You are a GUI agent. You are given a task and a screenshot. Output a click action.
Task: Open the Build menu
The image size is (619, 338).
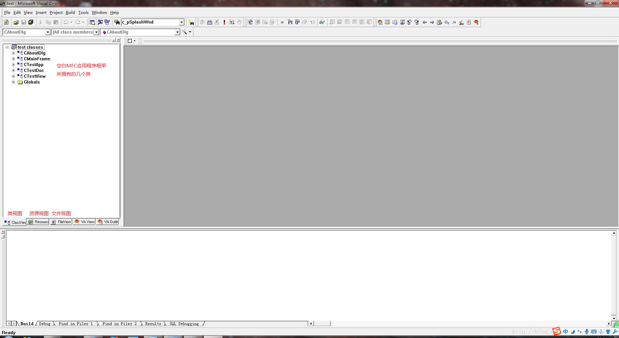(70, 13)
